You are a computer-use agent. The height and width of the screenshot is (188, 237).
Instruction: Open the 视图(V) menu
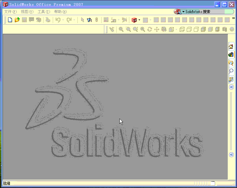[27, 12]
